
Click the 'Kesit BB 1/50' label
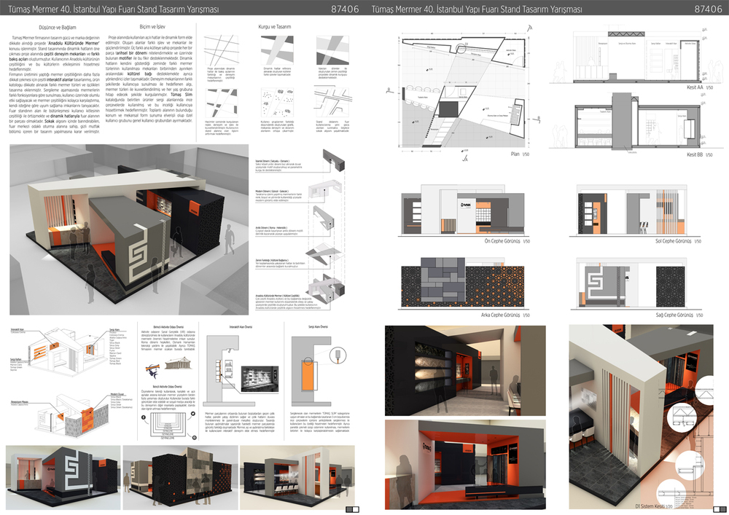point(699,154)
